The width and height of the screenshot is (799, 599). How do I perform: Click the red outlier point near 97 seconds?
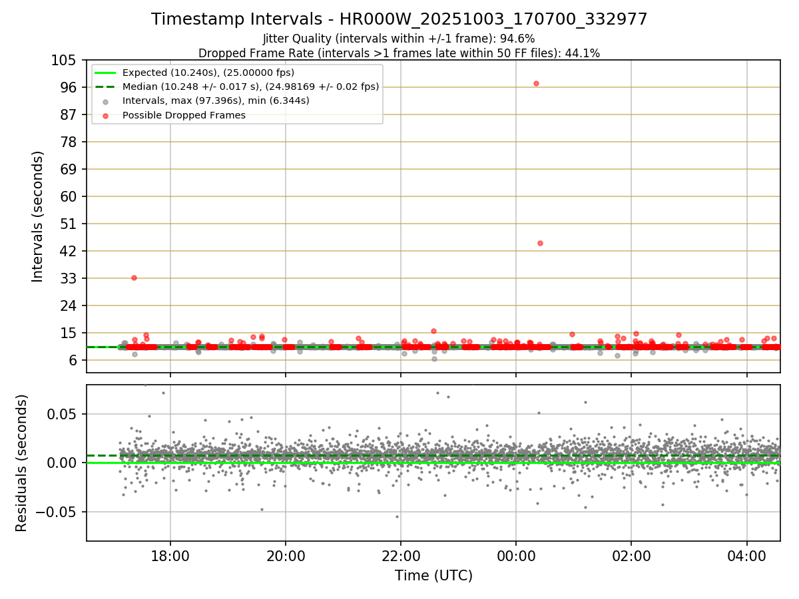pyautogui.click(x=536, y=83)
